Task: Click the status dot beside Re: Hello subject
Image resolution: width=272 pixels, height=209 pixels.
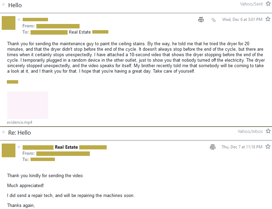Action: 3,132
